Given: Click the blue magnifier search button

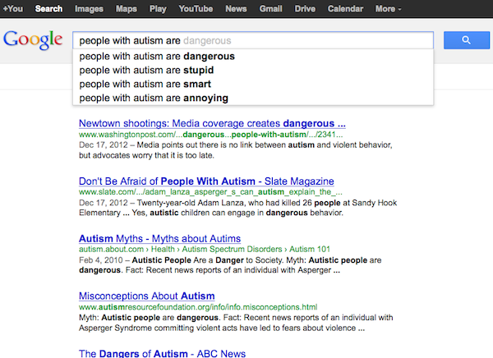Looking at the screenshot, I should 467,40.
